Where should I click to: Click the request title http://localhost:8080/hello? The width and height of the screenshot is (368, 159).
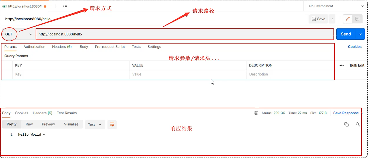click(x=28, y=19)
